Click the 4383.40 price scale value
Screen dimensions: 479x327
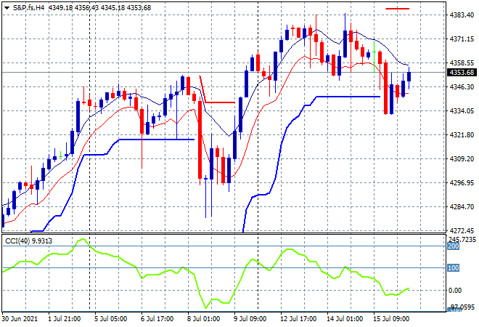(462, 15)
